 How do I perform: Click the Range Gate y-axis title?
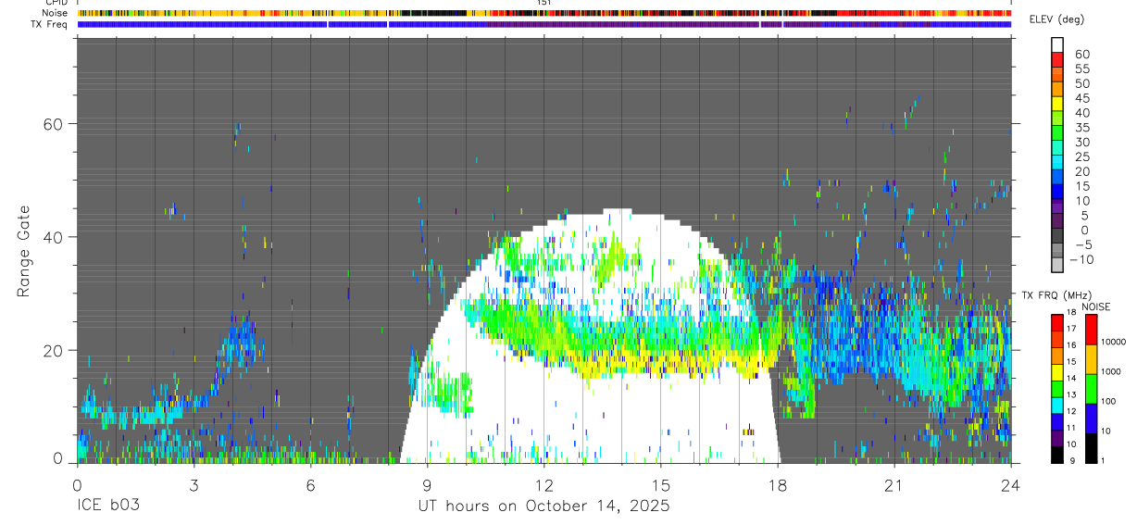(23, 251)
